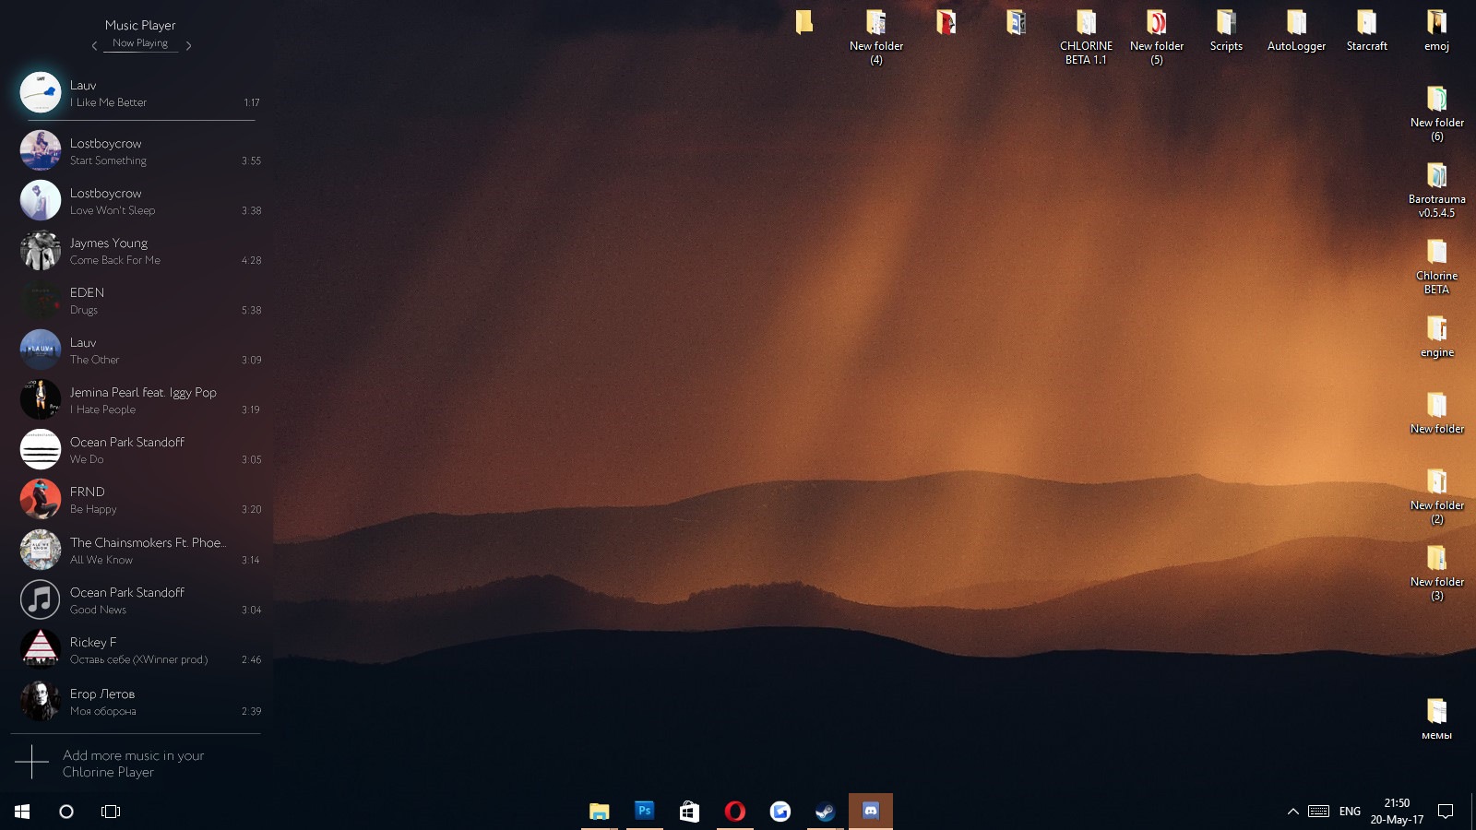Image resolution: width=1476 pixels, height=830 pixels.
Task: Open File Explorer from taskbar
Action: (x=599, y=812)
